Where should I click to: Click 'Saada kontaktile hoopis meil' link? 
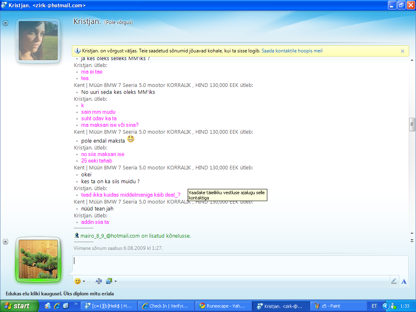pyautogui.click(x=292, y=51)
